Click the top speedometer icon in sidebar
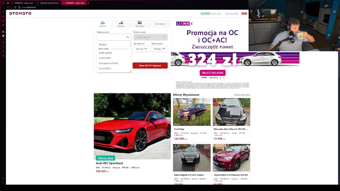Viewport: 340px width, 191px height. pos(3,12)
